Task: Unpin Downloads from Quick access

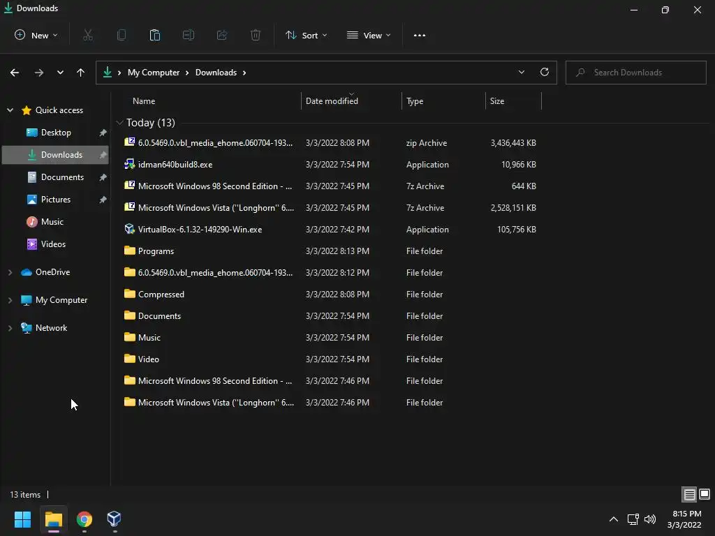Action: click(103, 155)
